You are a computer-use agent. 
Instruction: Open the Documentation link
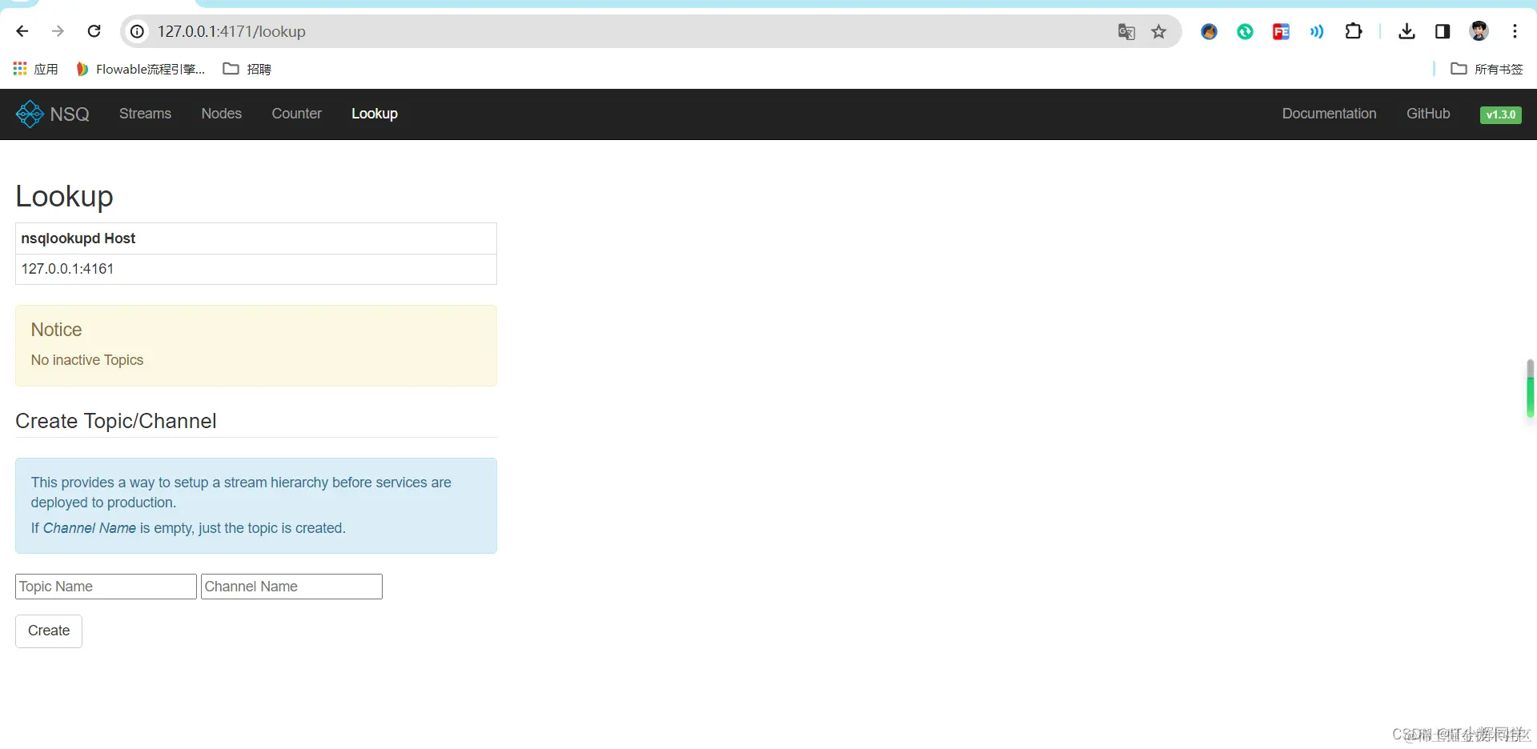(x=1329, y=114)
